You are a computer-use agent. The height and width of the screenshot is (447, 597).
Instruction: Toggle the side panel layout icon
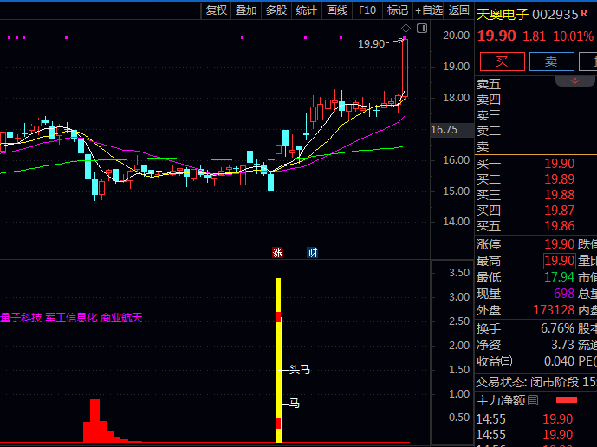click(422, 29)
